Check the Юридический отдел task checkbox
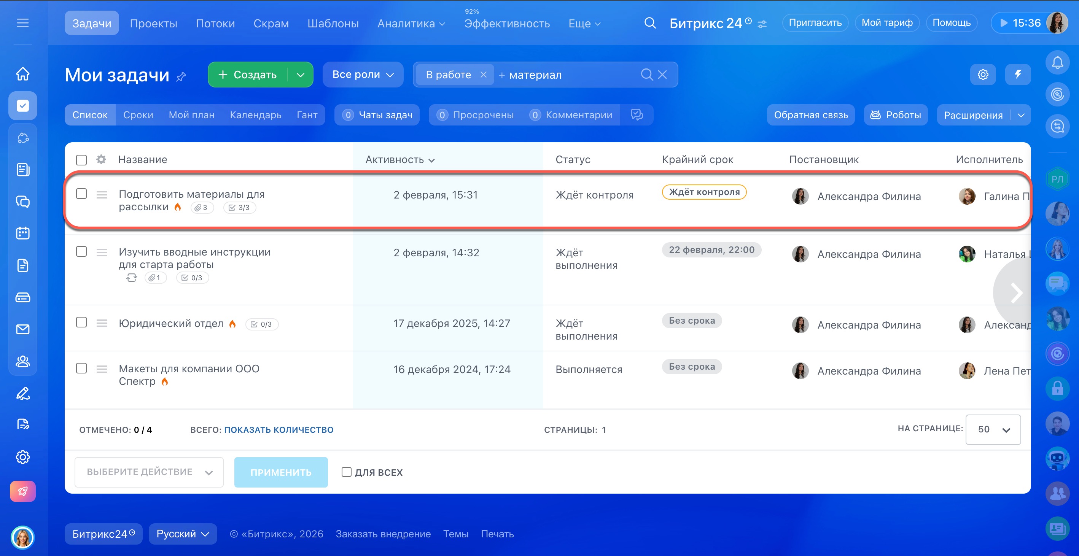Viewport: 1079px width, 556px height. tap(81, 322)
